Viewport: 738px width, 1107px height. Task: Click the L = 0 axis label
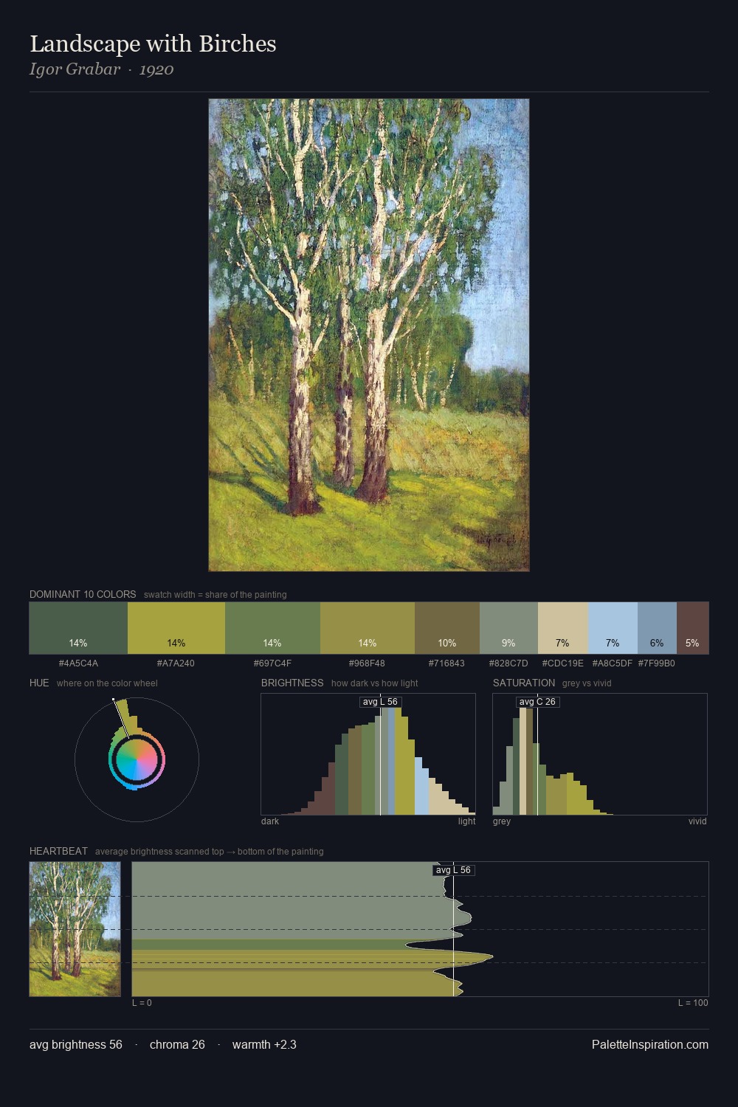[142, 1003]
